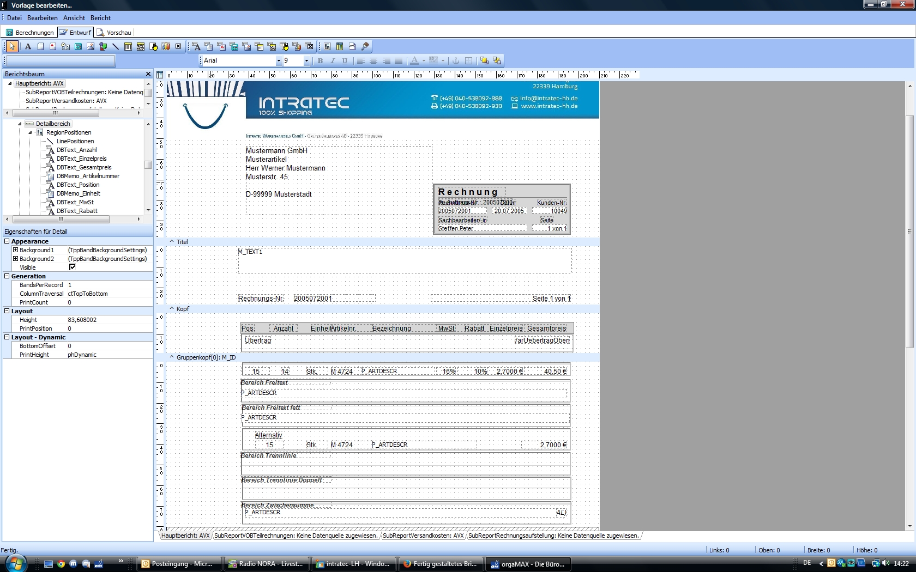
Task: Collapse the Layout property group
Action: (x=7, y=311)
